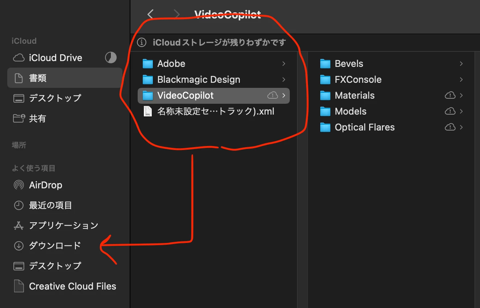This screenshot has width=480, height=308.
Task: Click the Models folder icon
Action: [325, 111]
